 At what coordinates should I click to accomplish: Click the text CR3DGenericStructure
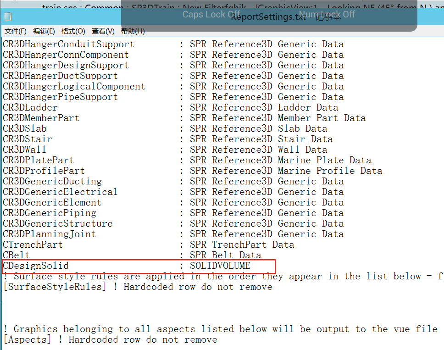tap(57, 224)
